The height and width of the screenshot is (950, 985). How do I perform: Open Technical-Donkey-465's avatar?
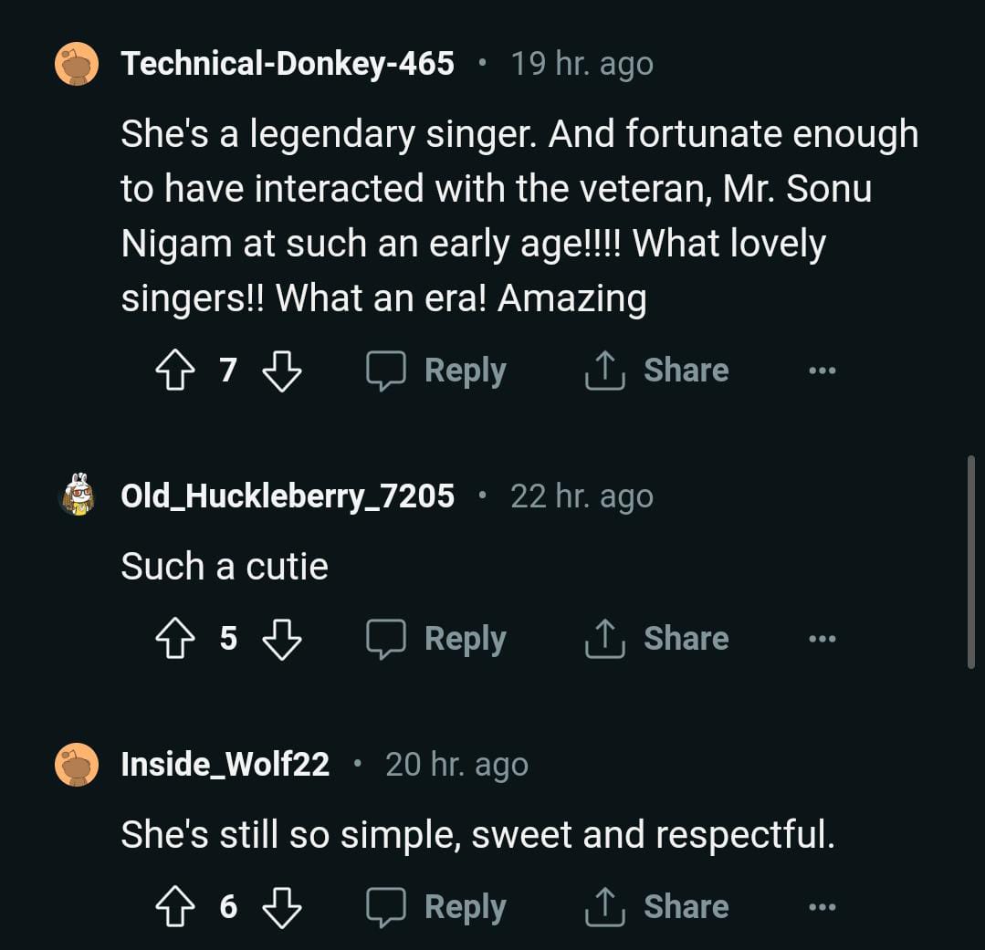coord(77,64)
